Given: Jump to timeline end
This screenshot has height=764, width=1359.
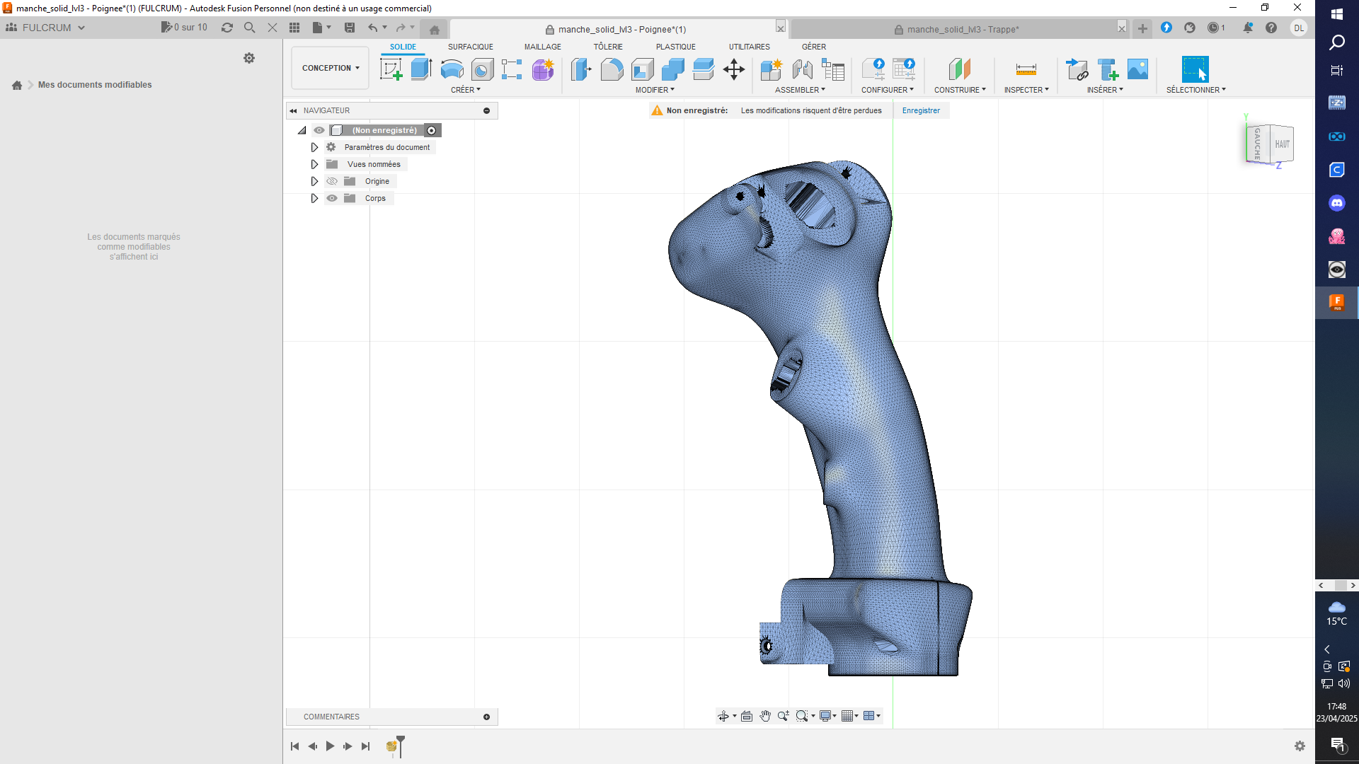Looking at the screenshot, I should pyautogui.click(x=365, y=746).
